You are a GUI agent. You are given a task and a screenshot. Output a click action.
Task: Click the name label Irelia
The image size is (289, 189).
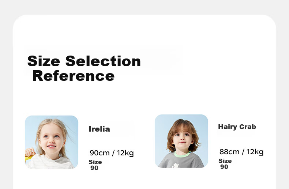tap(100, 129)
